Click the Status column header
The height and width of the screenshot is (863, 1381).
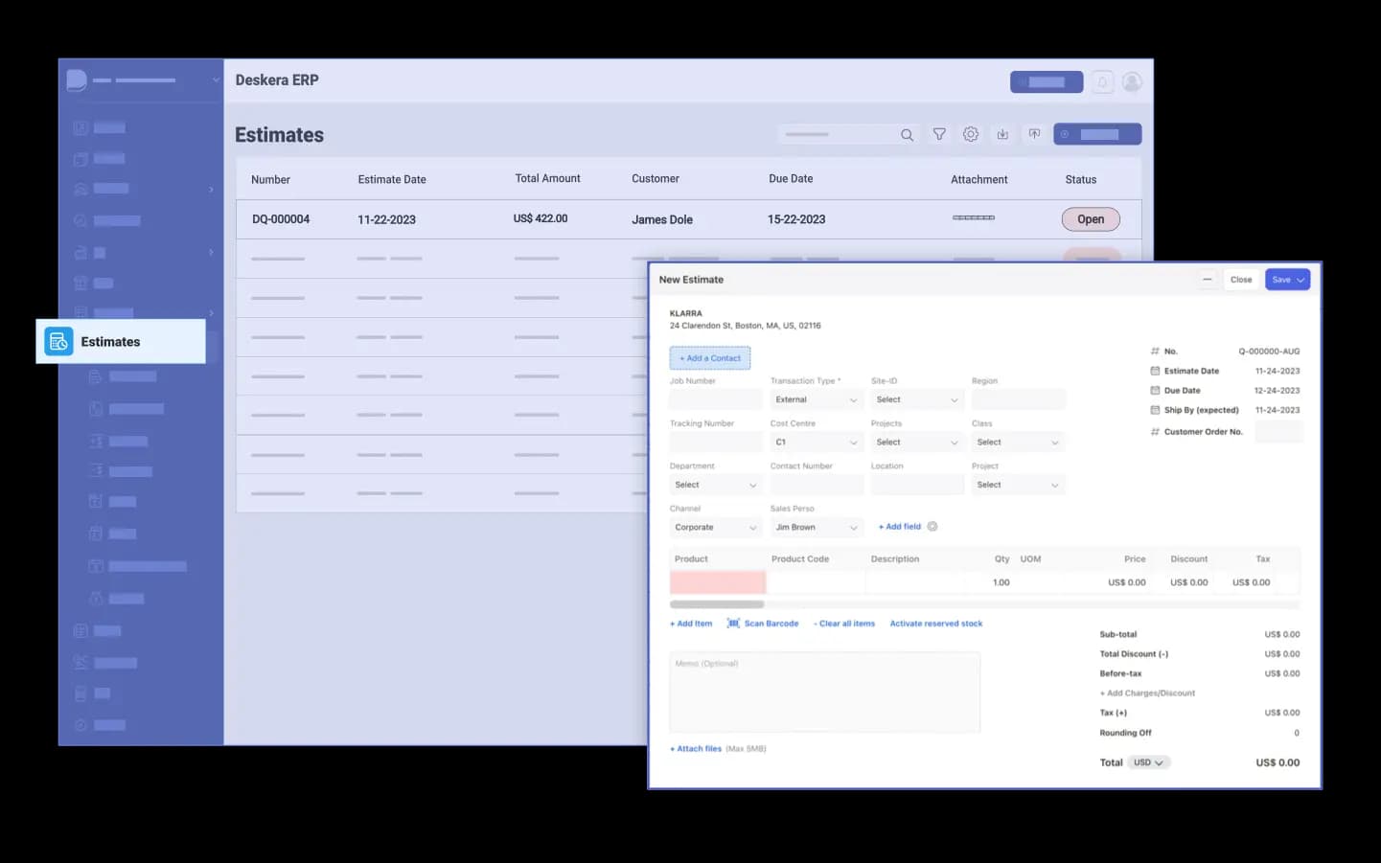(1080, 179)
